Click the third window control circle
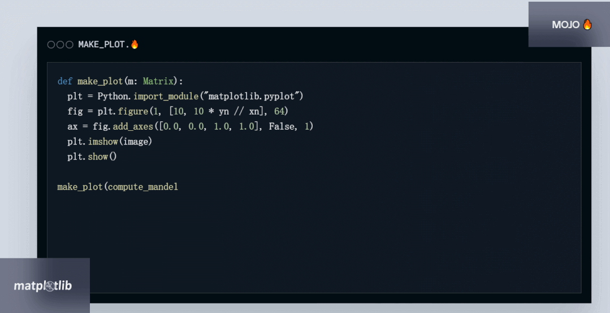610x313 pixels. [69, 45]
